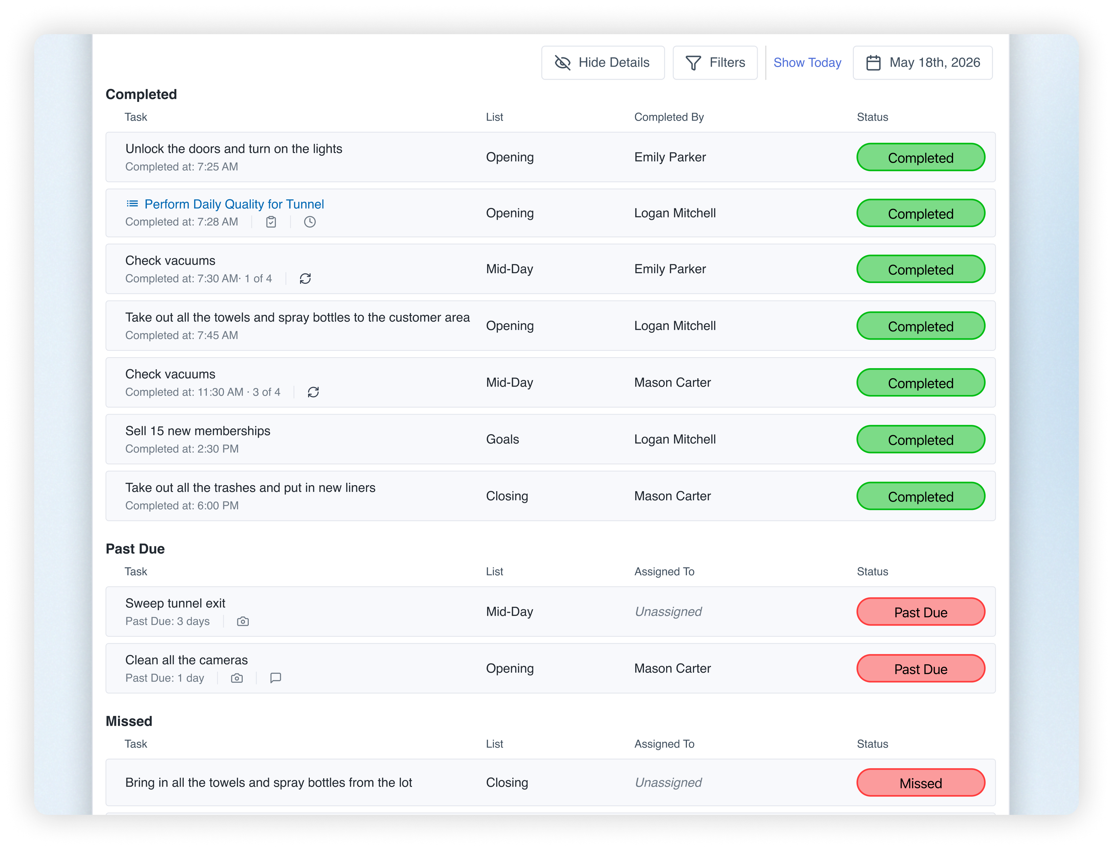Click Unassigned in Bring in towels row
The width and height of the screenshot is (1113, 849).
click(668, 782)
